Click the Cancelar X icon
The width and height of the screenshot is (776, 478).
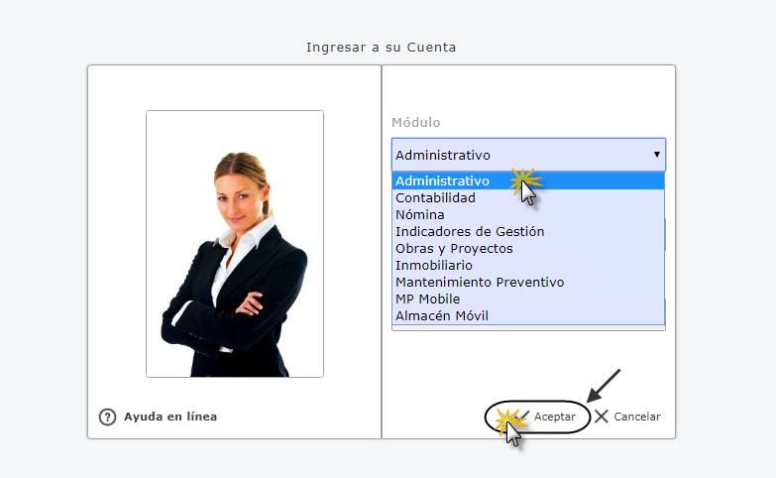click(602, 417)
